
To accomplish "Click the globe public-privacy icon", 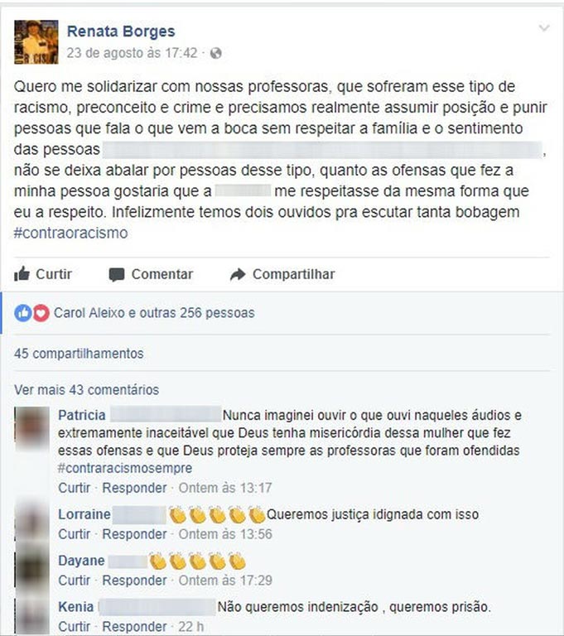I will click(216, 53).
